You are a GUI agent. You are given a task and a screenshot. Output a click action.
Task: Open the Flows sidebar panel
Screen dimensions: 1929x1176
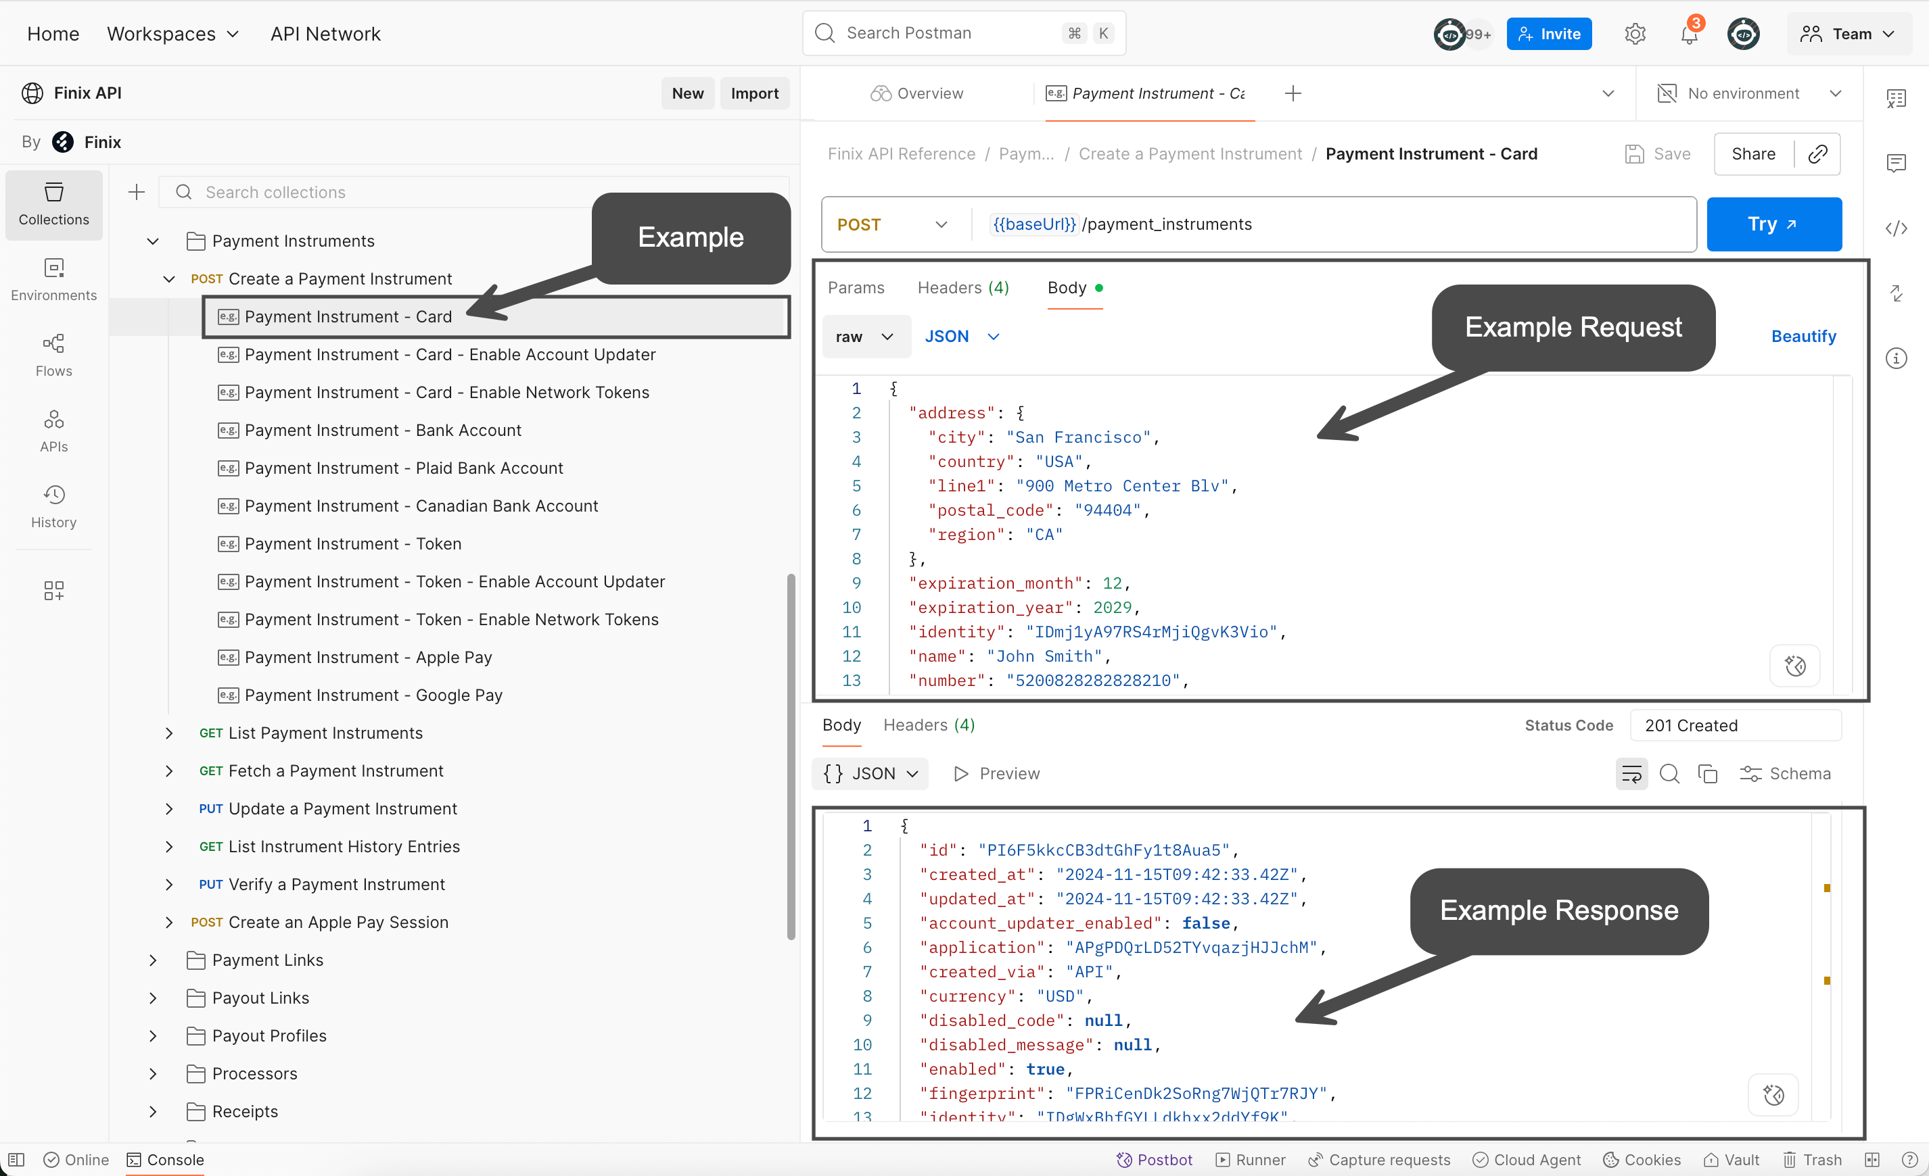[x=53, y=354]
